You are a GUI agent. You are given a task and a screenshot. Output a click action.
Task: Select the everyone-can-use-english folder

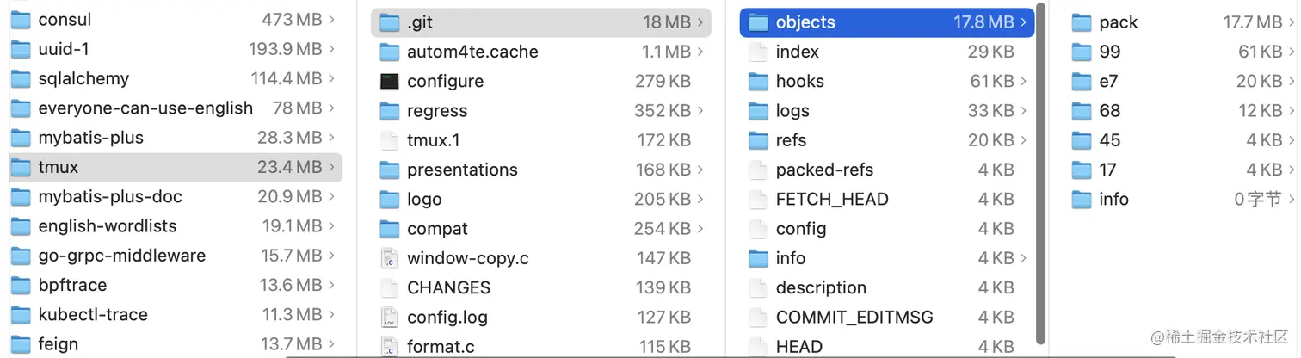pos(145,108)
